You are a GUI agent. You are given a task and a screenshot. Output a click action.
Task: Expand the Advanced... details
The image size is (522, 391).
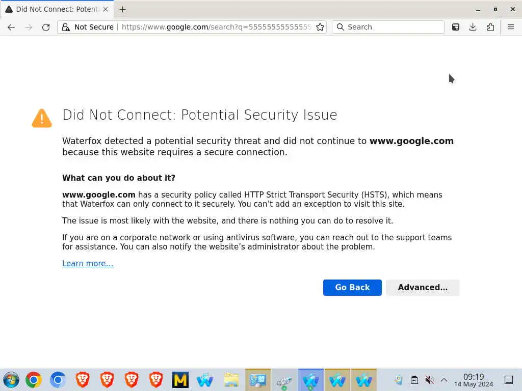(x=423, y=288)
